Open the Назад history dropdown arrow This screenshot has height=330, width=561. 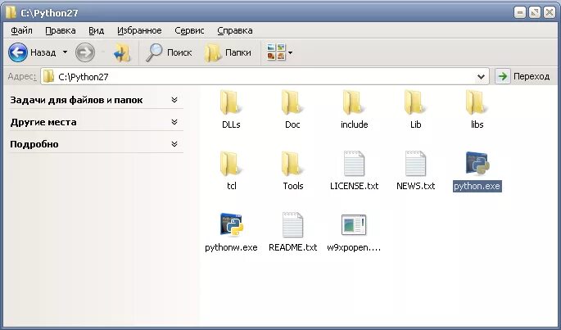(x=65, y=52)
